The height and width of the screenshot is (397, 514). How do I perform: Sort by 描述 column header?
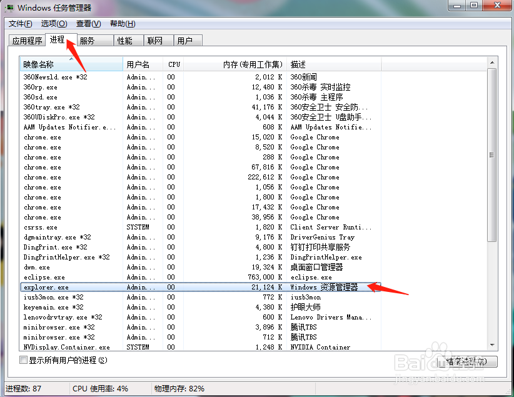tap(334, 64)
